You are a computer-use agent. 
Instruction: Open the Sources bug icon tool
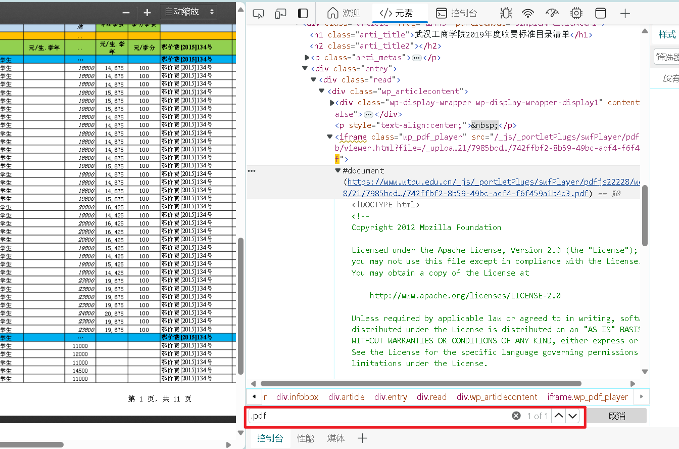[x=506, y=13]
